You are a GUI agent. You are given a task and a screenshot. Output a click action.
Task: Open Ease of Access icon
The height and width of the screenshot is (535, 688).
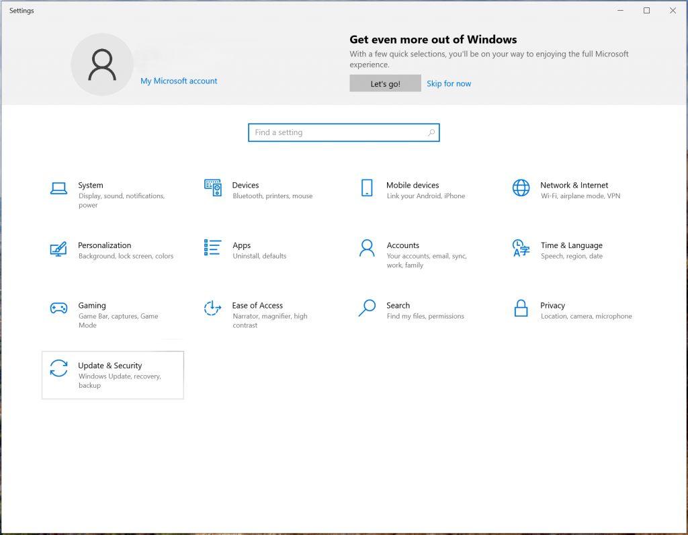[x=213, y=308]
